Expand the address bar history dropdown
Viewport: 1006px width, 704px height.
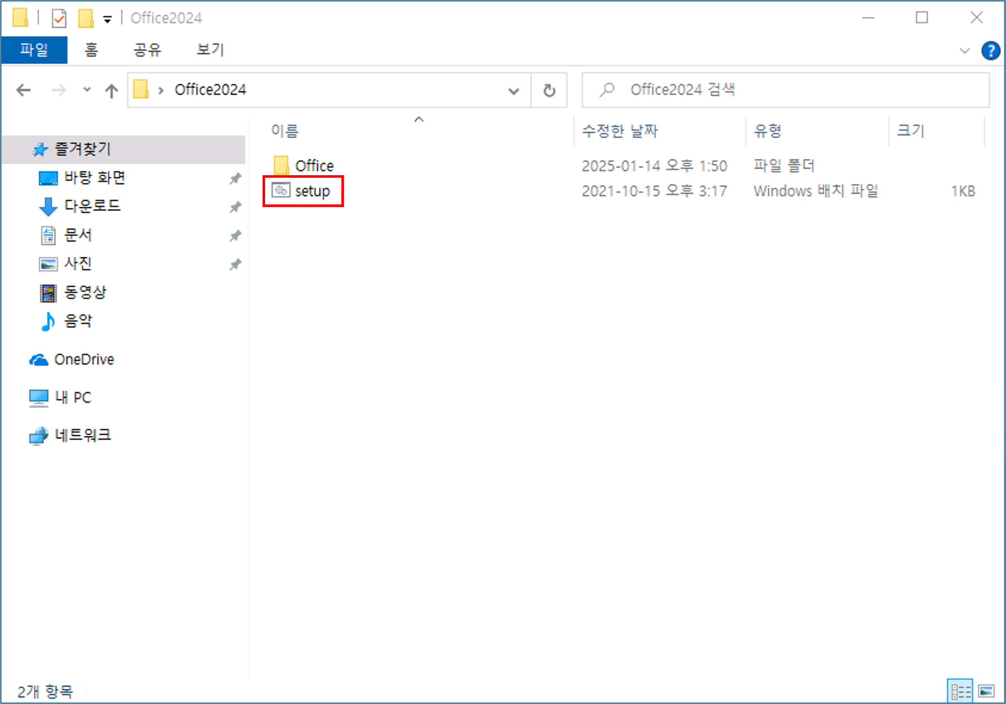coord(514,91)
